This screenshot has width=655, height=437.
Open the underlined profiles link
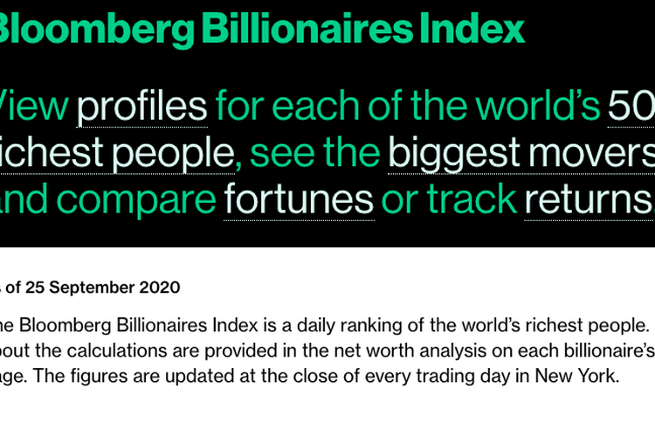coord(142,107)
